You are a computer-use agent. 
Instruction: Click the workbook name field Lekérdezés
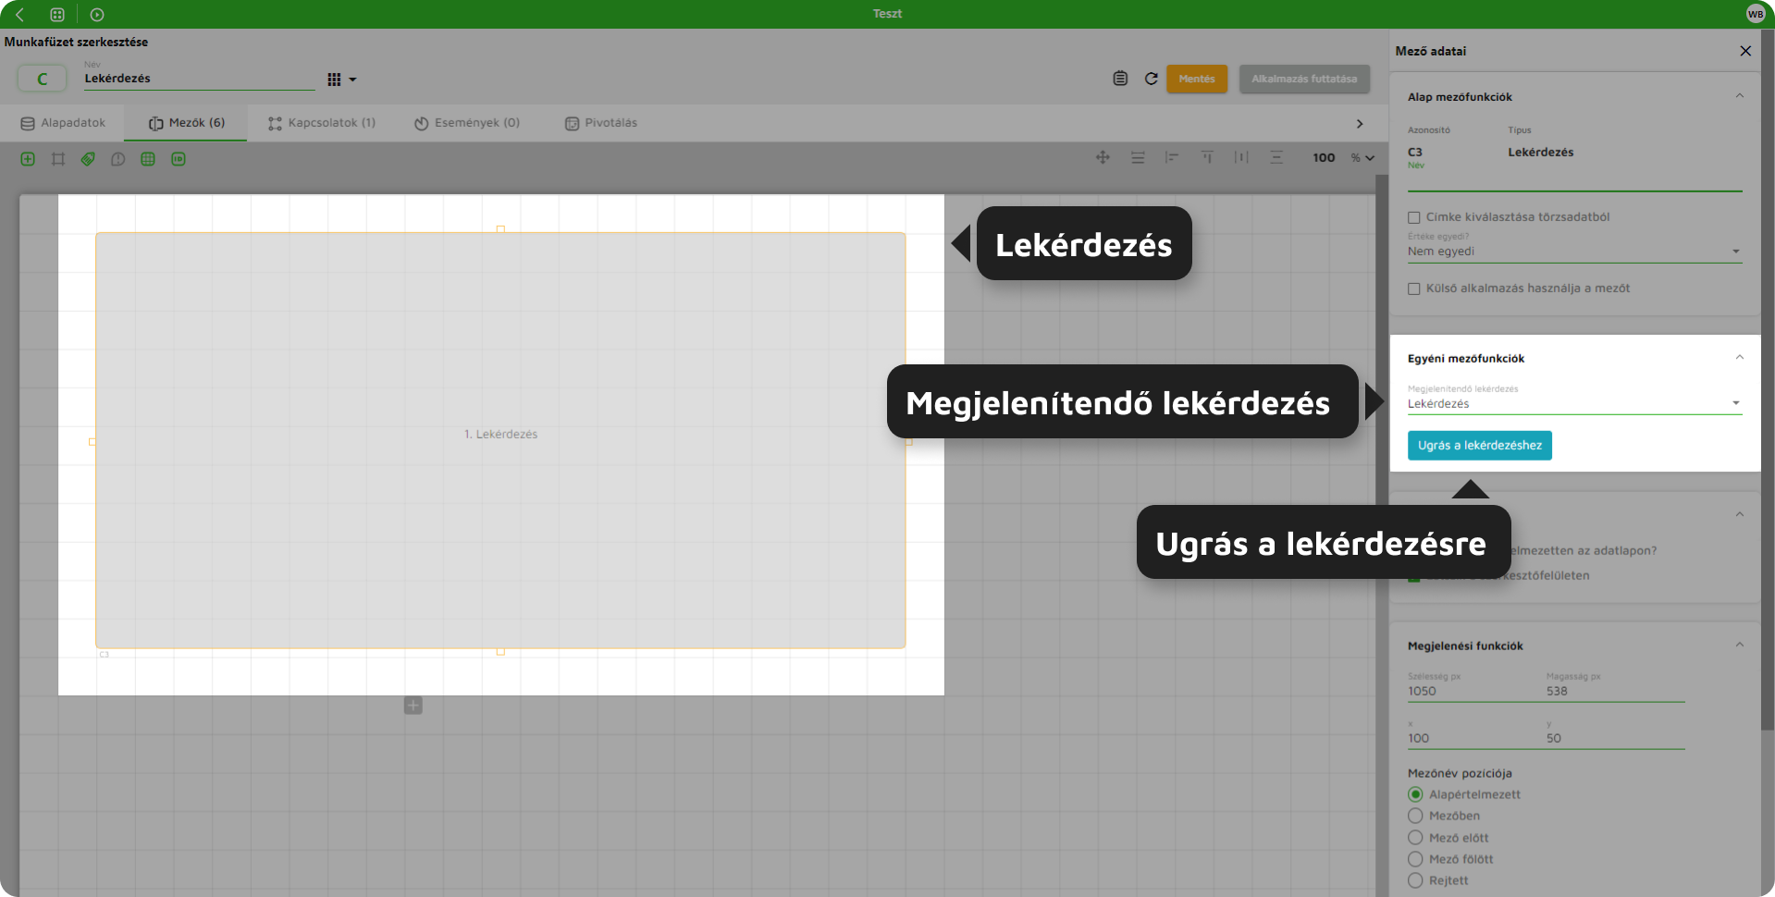pyautogui.click(x=199, y=79)
